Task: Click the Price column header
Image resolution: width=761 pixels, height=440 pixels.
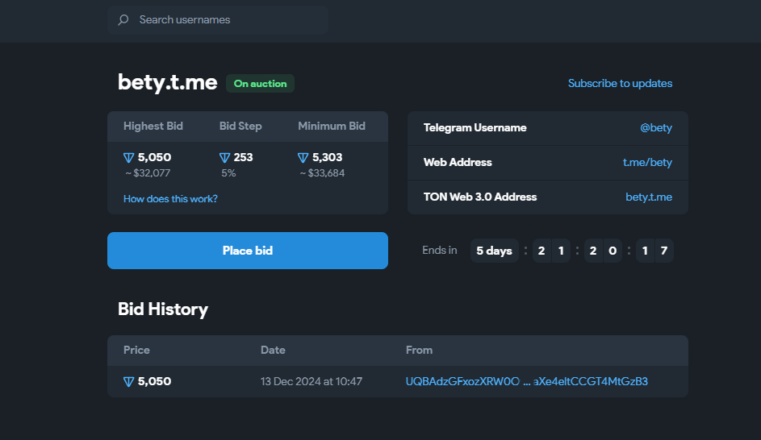Action: point(136,350)
